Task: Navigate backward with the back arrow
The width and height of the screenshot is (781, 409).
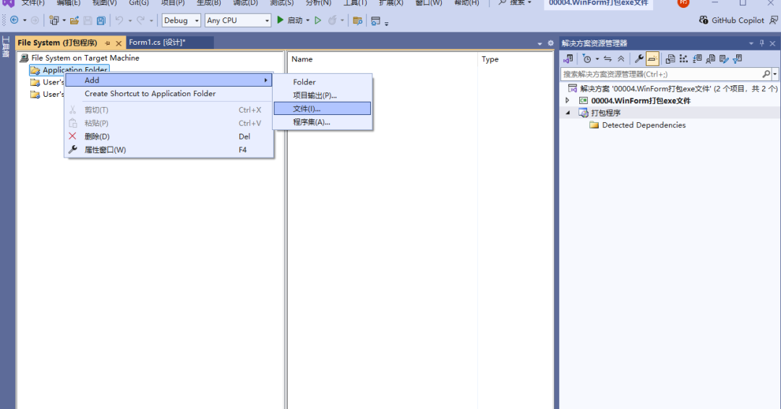Action: coord(14,20)
